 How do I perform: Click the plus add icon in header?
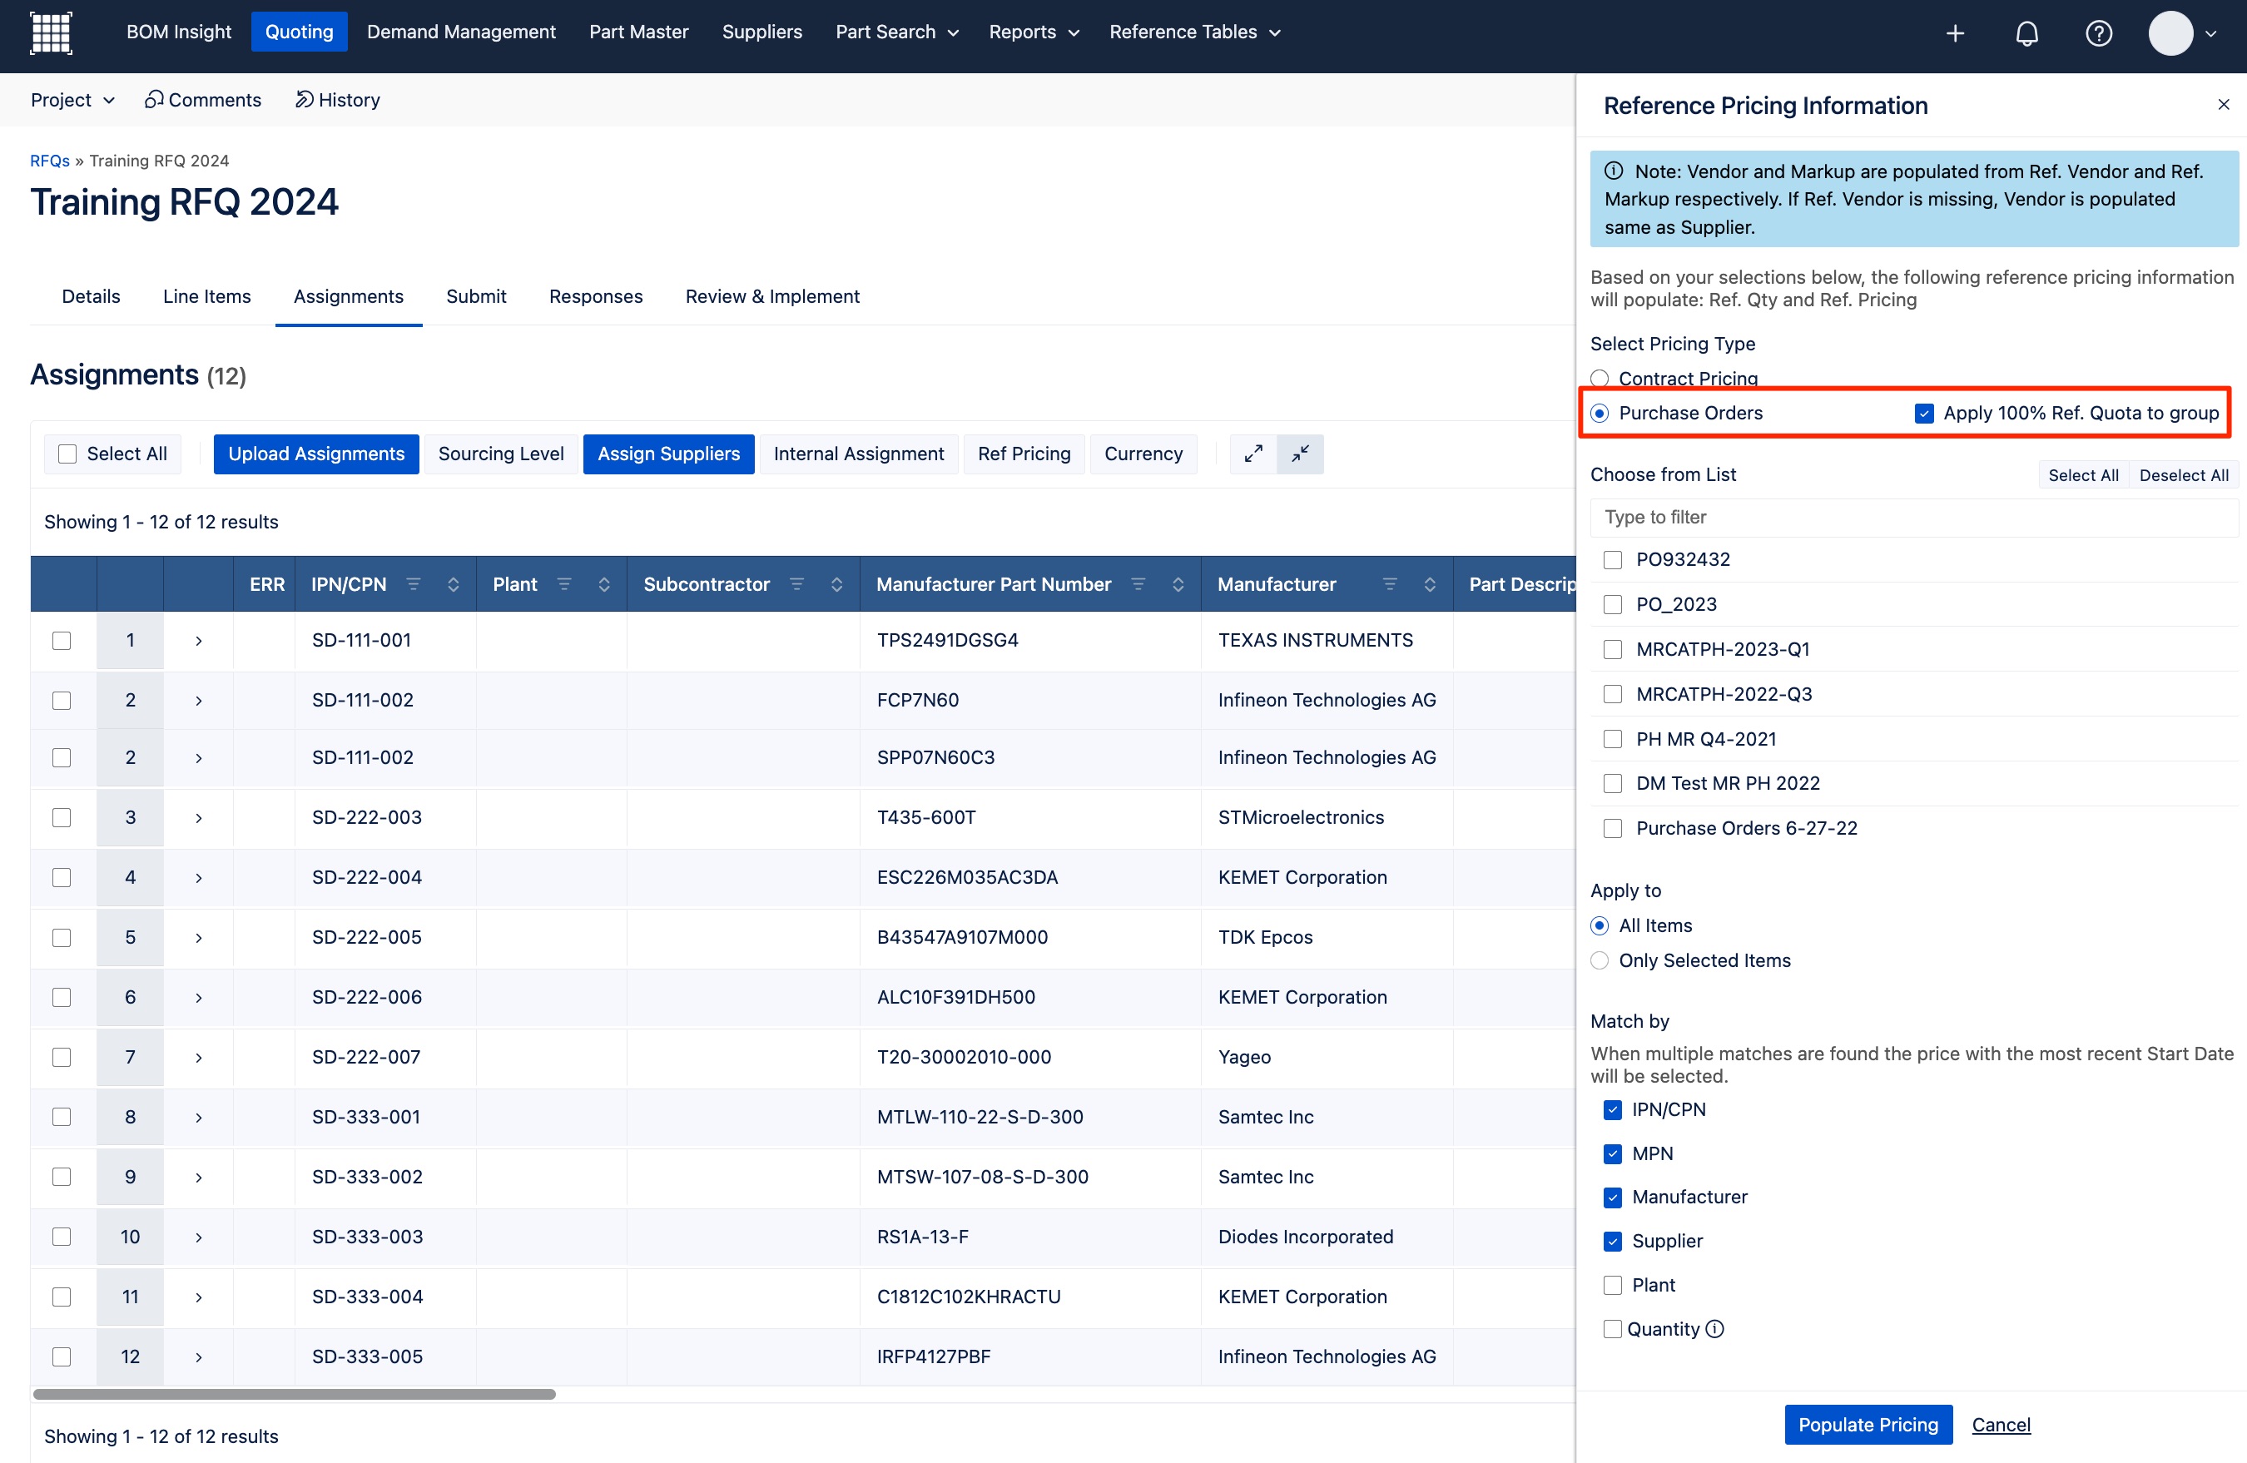point(1955,34)
